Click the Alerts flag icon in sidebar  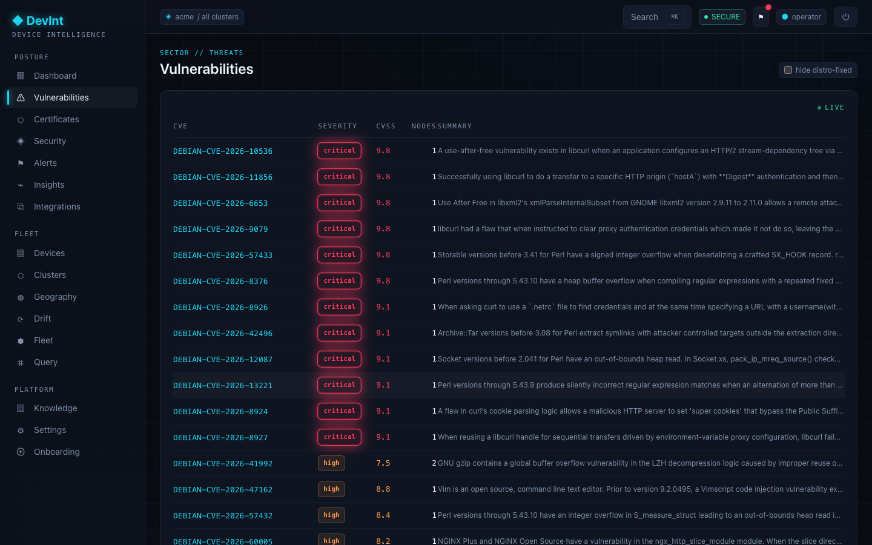tap(21, 163)
